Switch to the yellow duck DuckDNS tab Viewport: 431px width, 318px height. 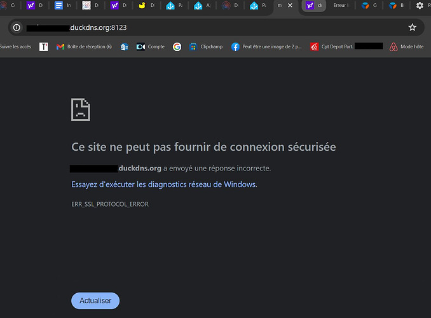(x=146, y=5)
